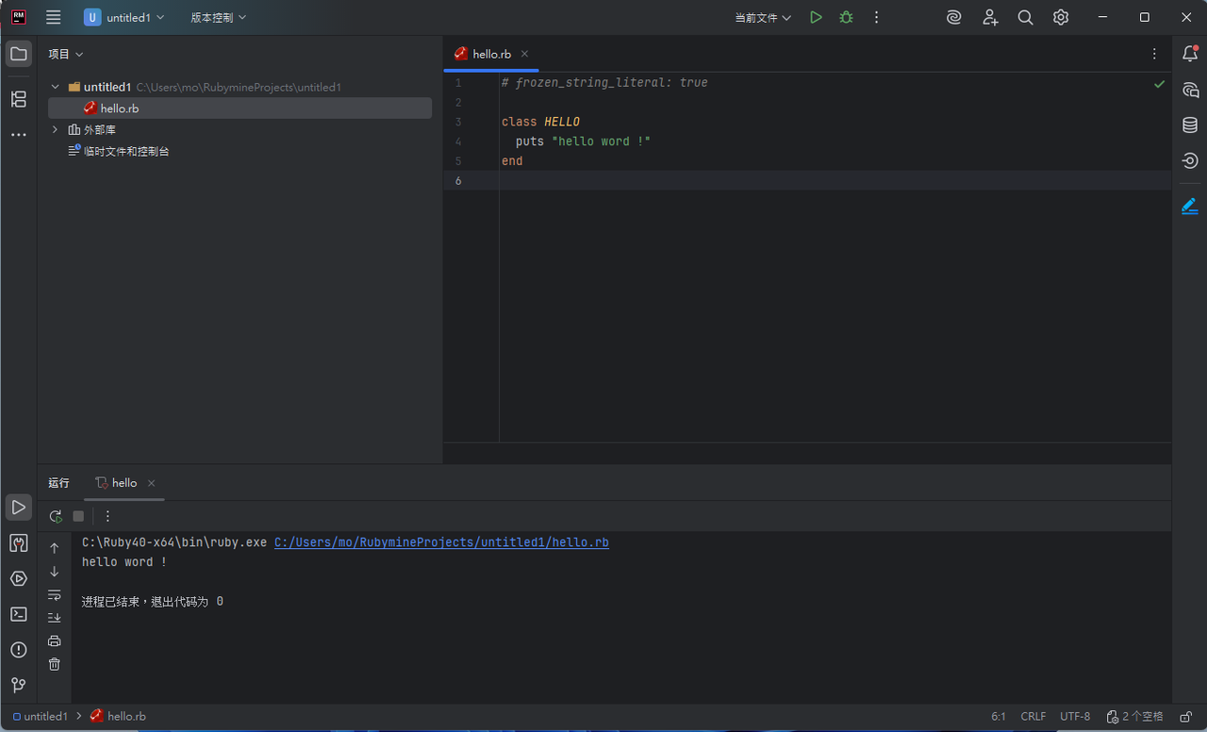Open the hello.rb file path link in console
The height and width of the screenshot is (732, 1207).
pyautogui.click(x=441, y=542)
